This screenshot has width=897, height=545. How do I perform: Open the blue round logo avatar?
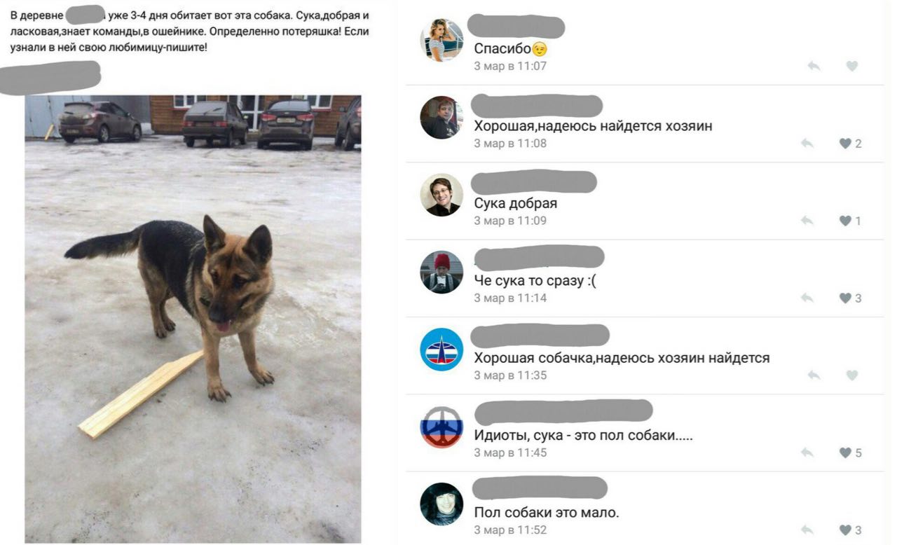point(441,349)
